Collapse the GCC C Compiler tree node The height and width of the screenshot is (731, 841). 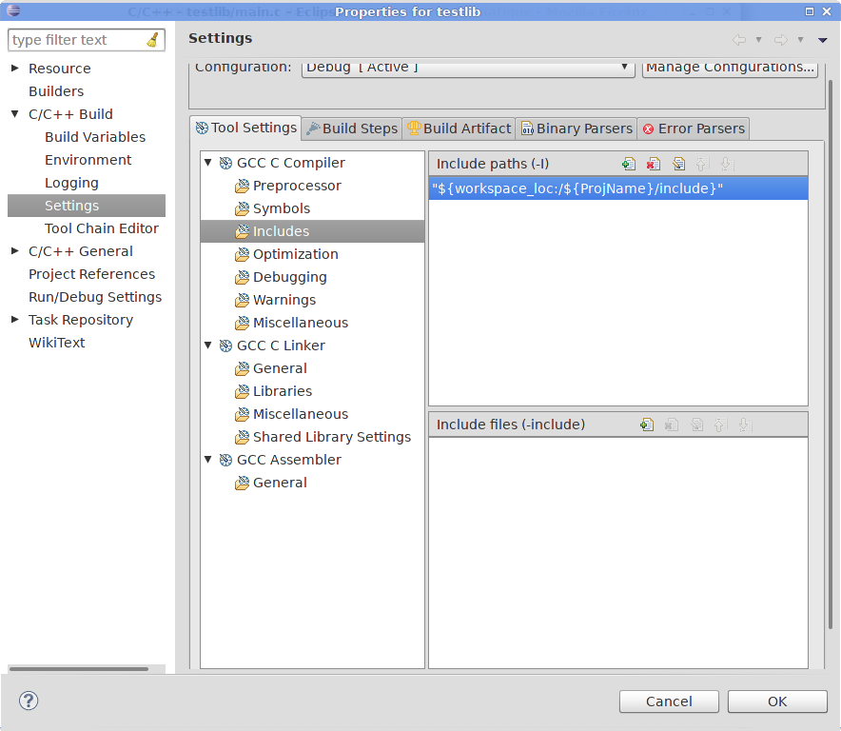[208, 163]
